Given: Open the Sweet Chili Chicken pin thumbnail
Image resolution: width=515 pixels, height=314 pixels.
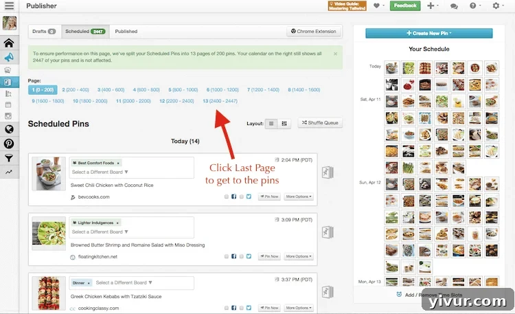Looking at the screenshot, I should [x=49, y=174].
